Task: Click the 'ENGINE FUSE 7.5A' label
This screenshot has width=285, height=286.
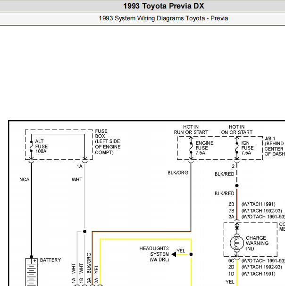Action: pyautogui.click(x=204, y=148)
